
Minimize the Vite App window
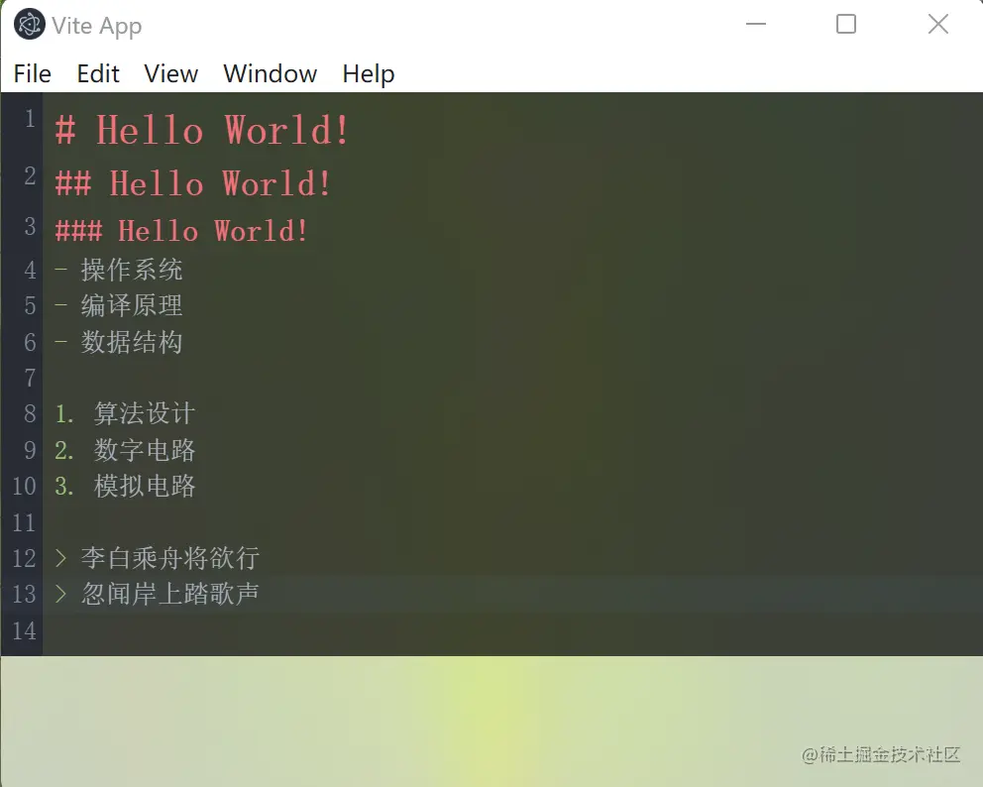click(755, 24)
